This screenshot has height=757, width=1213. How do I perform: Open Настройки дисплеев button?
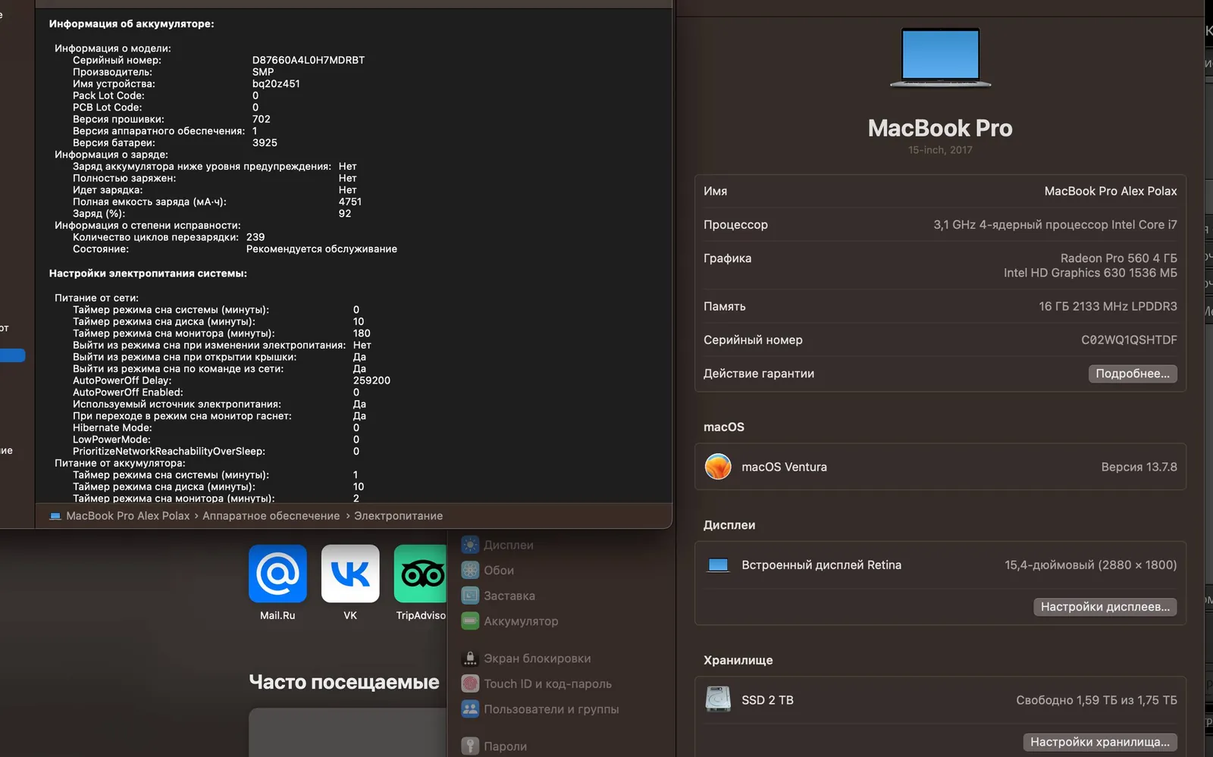pyautogui.click(x=1105, y=607)
